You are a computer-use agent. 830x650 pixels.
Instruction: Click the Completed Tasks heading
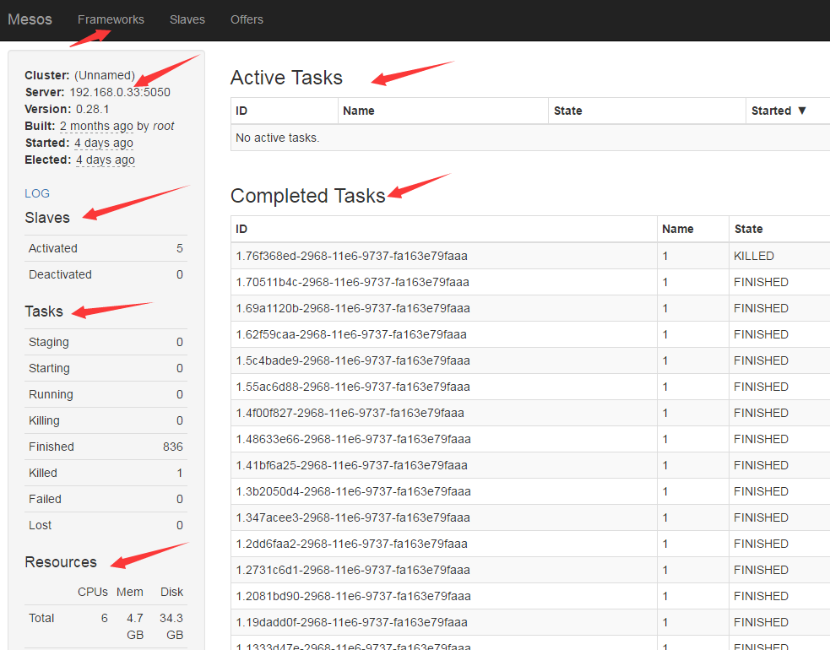click(x=307, y=196)
